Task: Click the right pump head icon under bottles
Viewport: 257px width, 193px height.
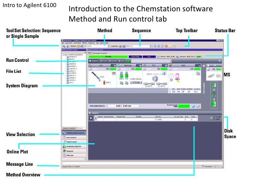Action: point(127,83)
